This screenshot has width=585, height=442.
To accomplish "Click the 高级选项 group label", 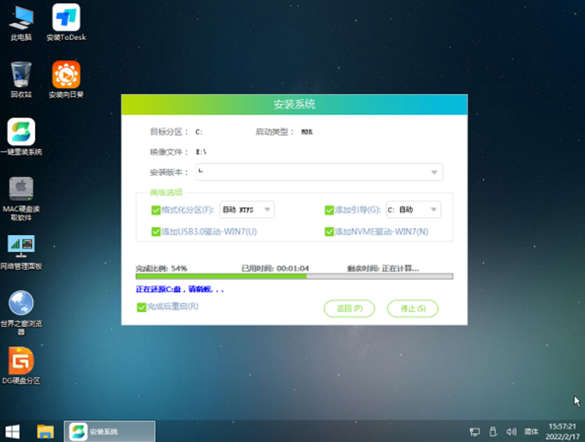I will pyautogui.click(x=166, y=193).
